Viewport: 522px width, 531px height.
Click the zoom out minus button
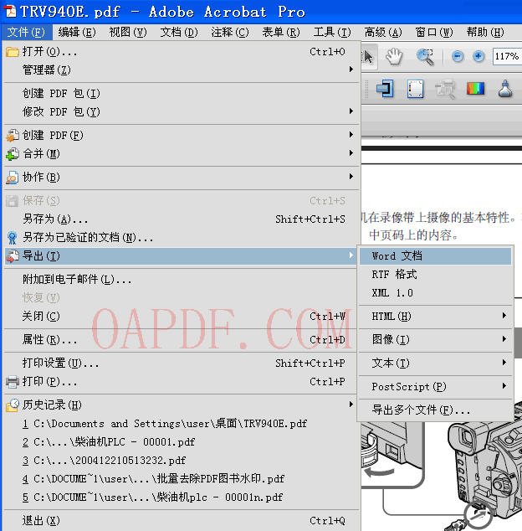coord(458,56)
